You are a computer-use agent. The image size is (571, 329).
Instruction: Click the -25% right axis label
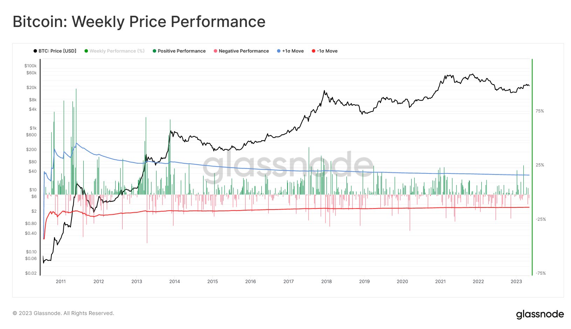click(x=541, y=219)
